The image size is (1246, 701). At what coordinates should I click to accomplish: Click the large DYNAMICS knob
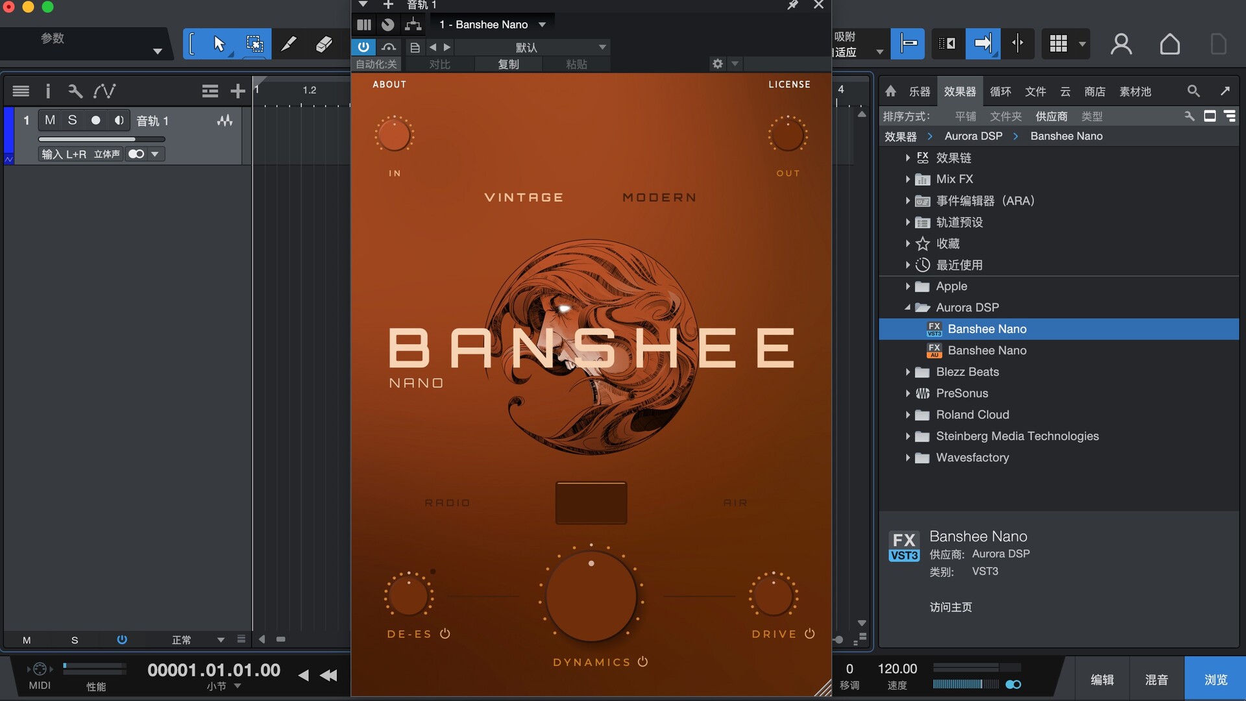tap(591, 597)
